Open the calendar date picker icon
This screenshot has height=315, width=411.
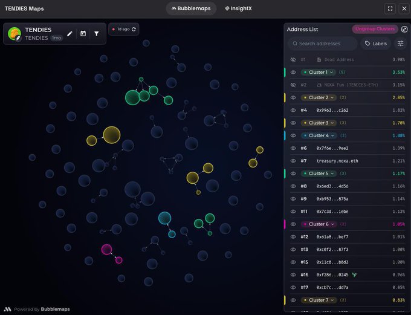point(83,34)
